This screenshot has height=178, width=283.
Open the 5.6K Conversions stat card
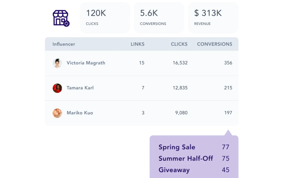tap(159, 18)
